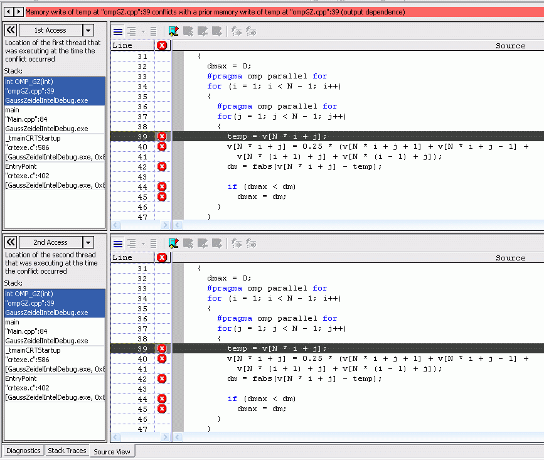Click second function marker icon in 2nd Access toolbar
This screenshot has width=544, height=460.
pyautogui.click(x=251, y=243)
